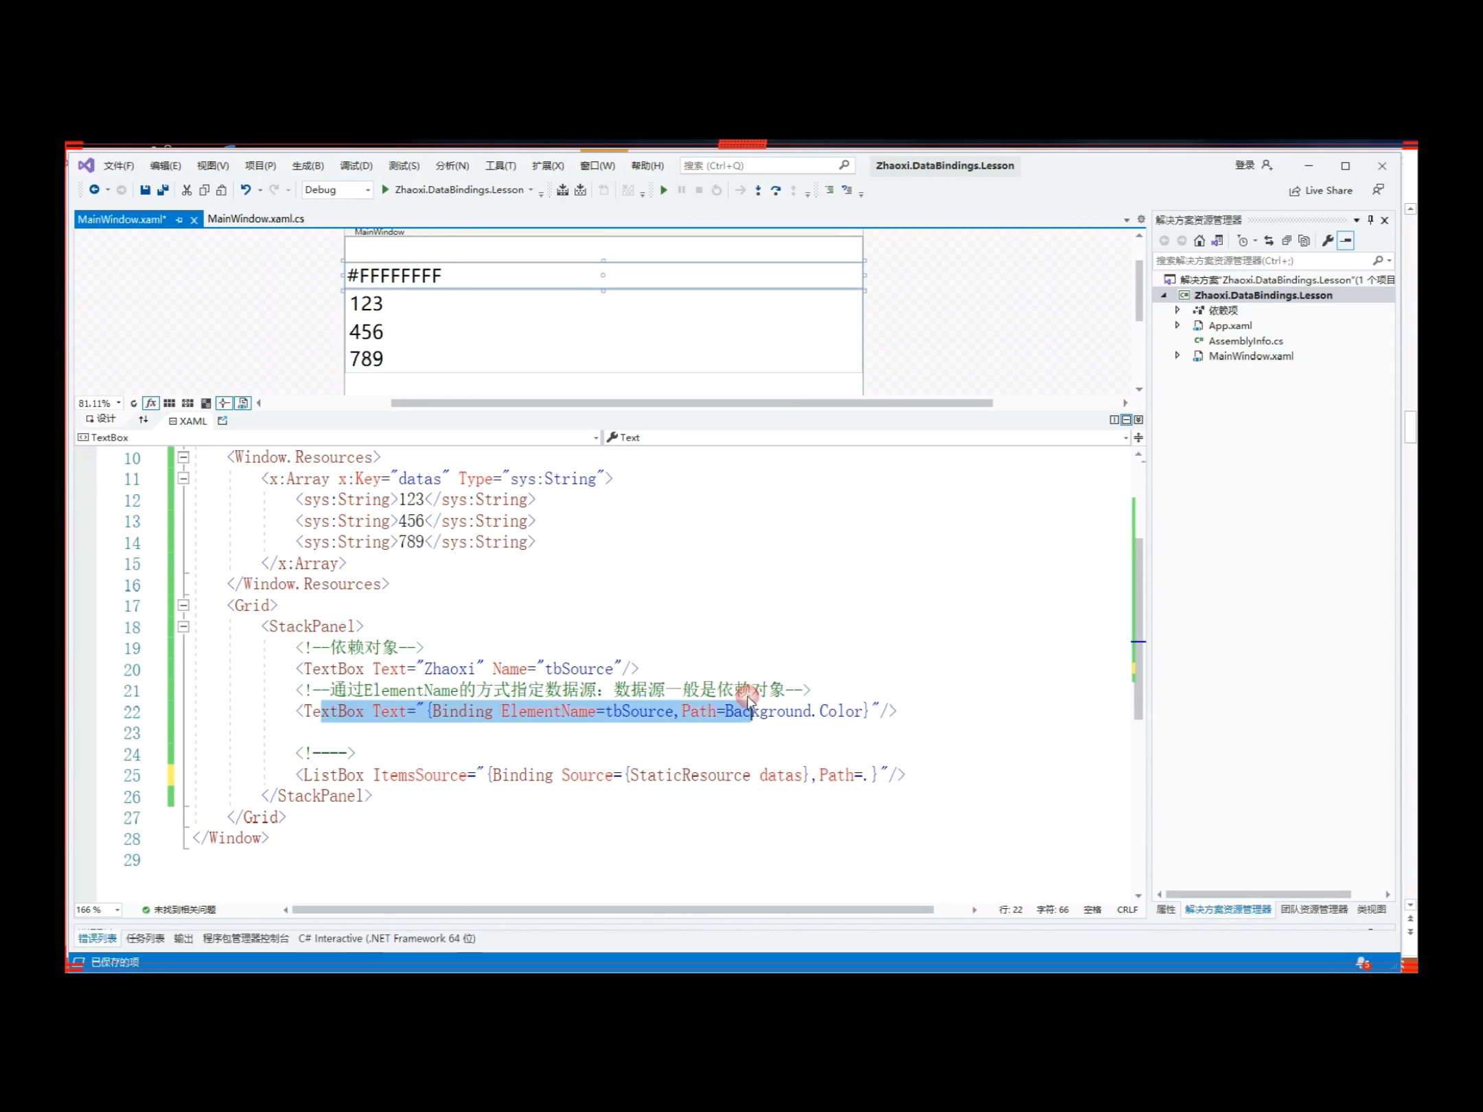Screen dimensions: 1483x1112
Task: Collapse the Window.Resources code region
Action: coord(183,457)
